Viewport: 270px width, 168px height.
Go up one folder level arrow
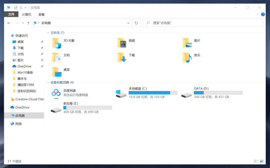tap(28, 23)
